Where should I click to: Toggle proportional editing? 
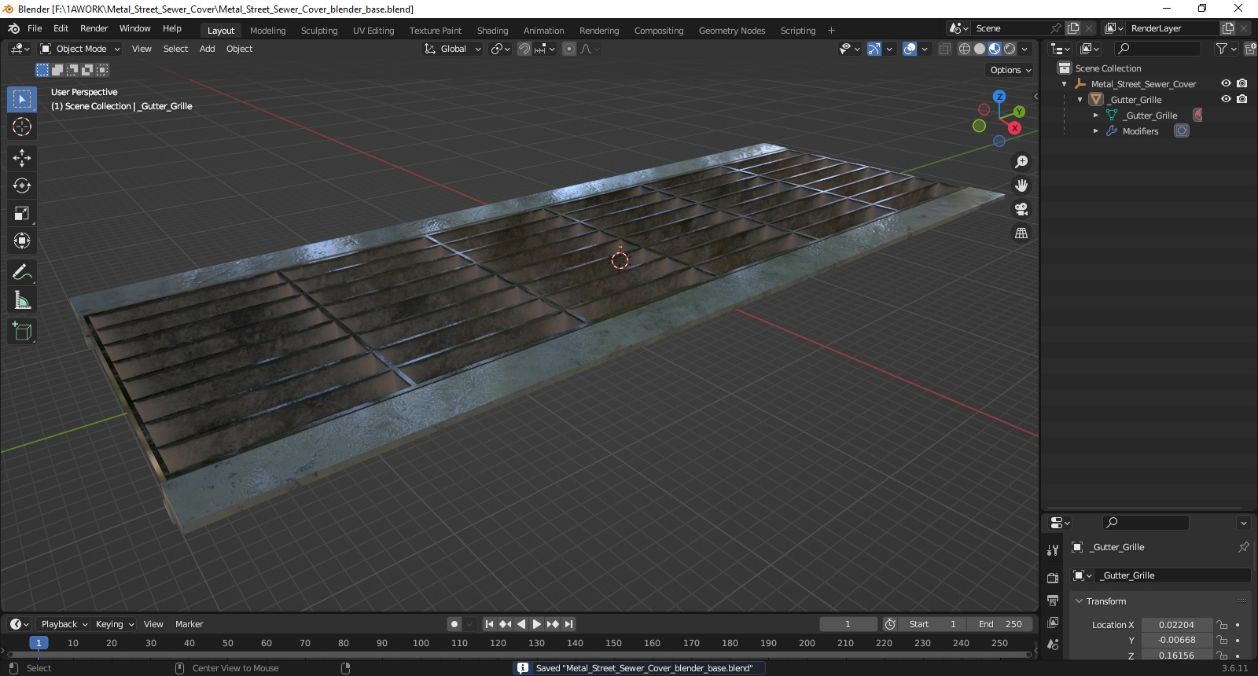[569, 49]
